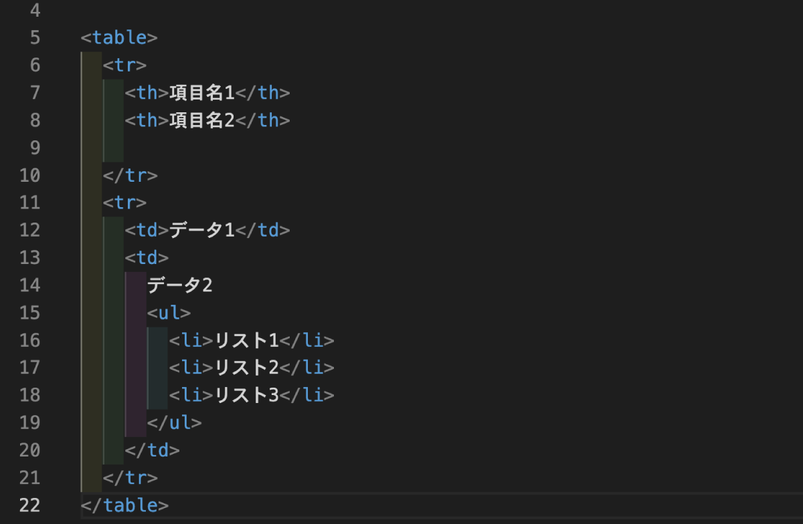Click the closing td tag on line 20
803x524 pixels.
152,450
